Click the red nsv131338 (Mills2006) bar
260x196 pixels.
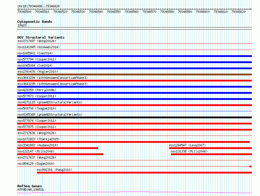(x=211, y=154)
